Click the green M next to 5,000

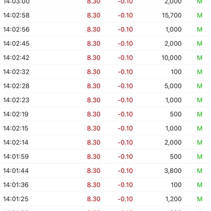(199, 86)
